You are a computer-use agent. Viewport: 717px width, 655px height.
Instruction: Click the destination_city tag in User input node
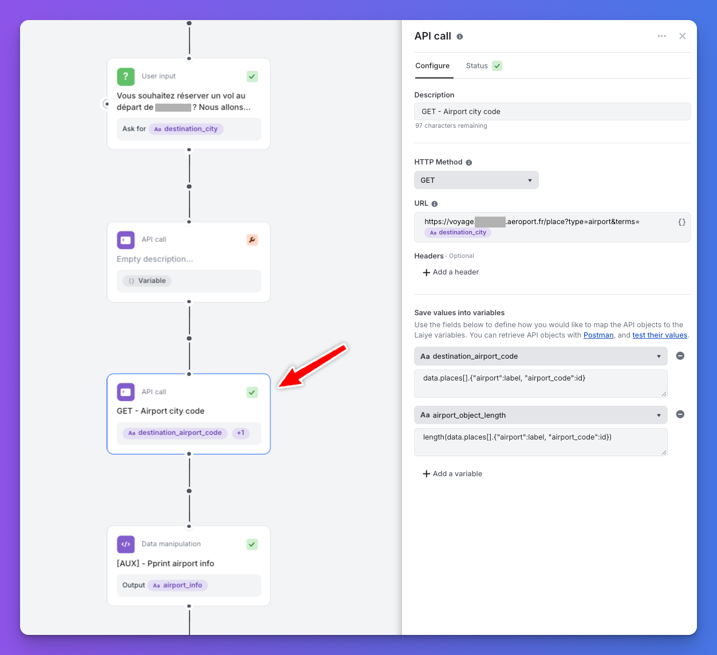coord(186,129)
